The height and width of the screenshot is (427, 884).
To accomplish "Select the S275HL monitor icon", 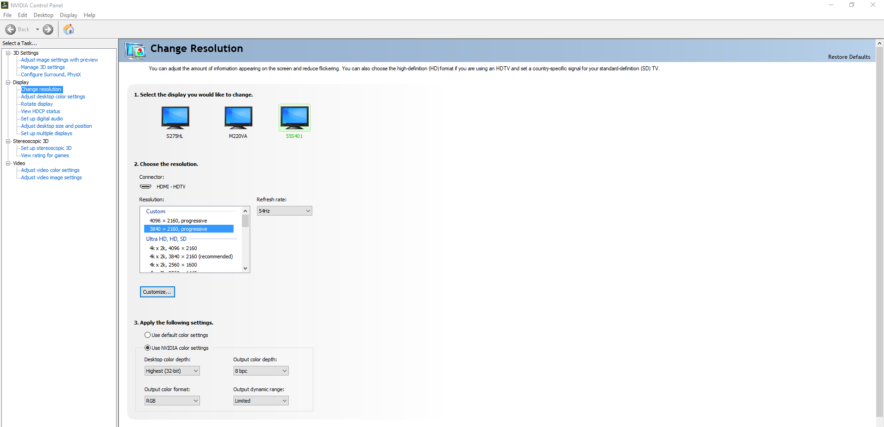I will pyautogui.click(x=175, y=118).
